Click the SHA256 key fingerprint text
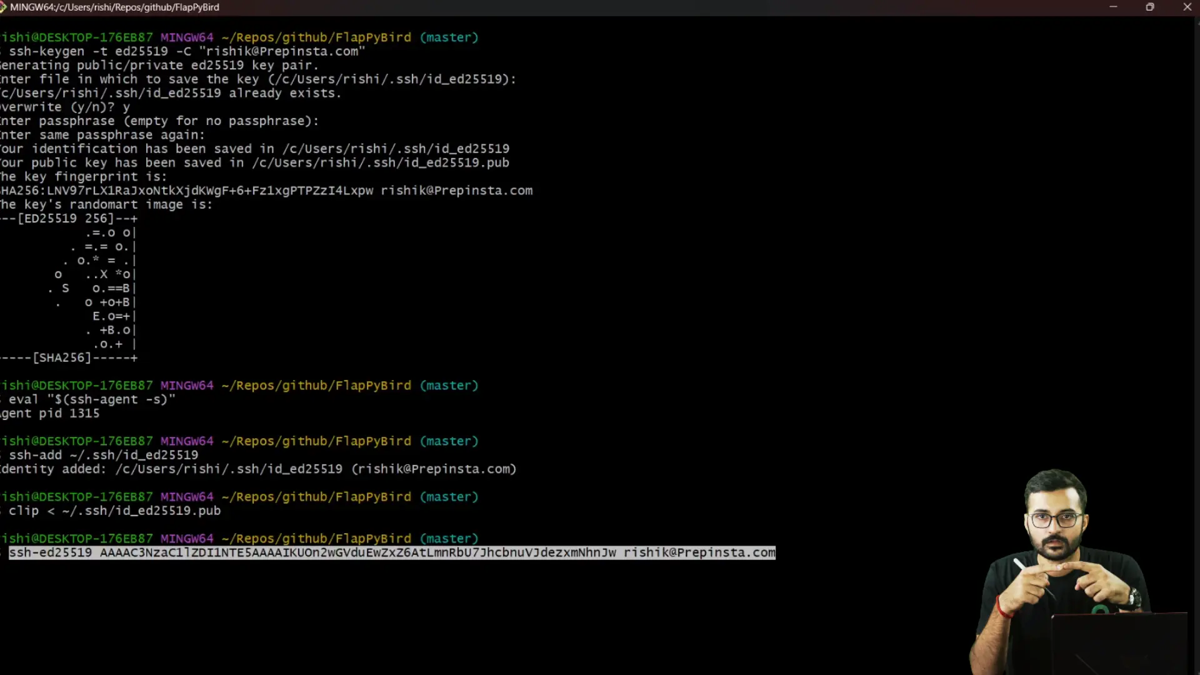Viewport: 1200px width, 675px height. point(187,191)
